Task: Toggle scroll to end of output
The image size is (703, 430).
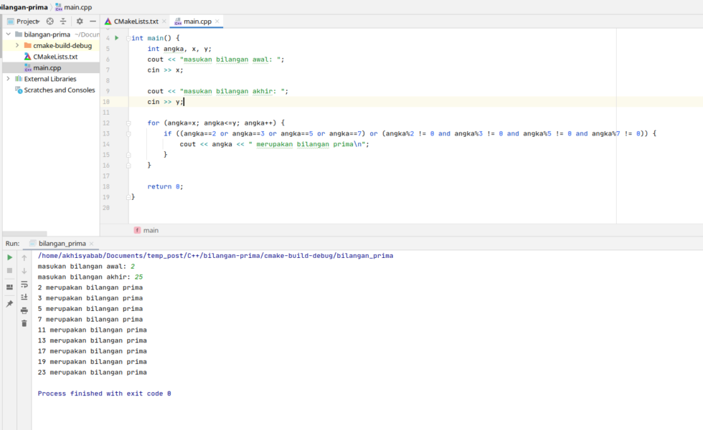Action: [x=24, y=297]
